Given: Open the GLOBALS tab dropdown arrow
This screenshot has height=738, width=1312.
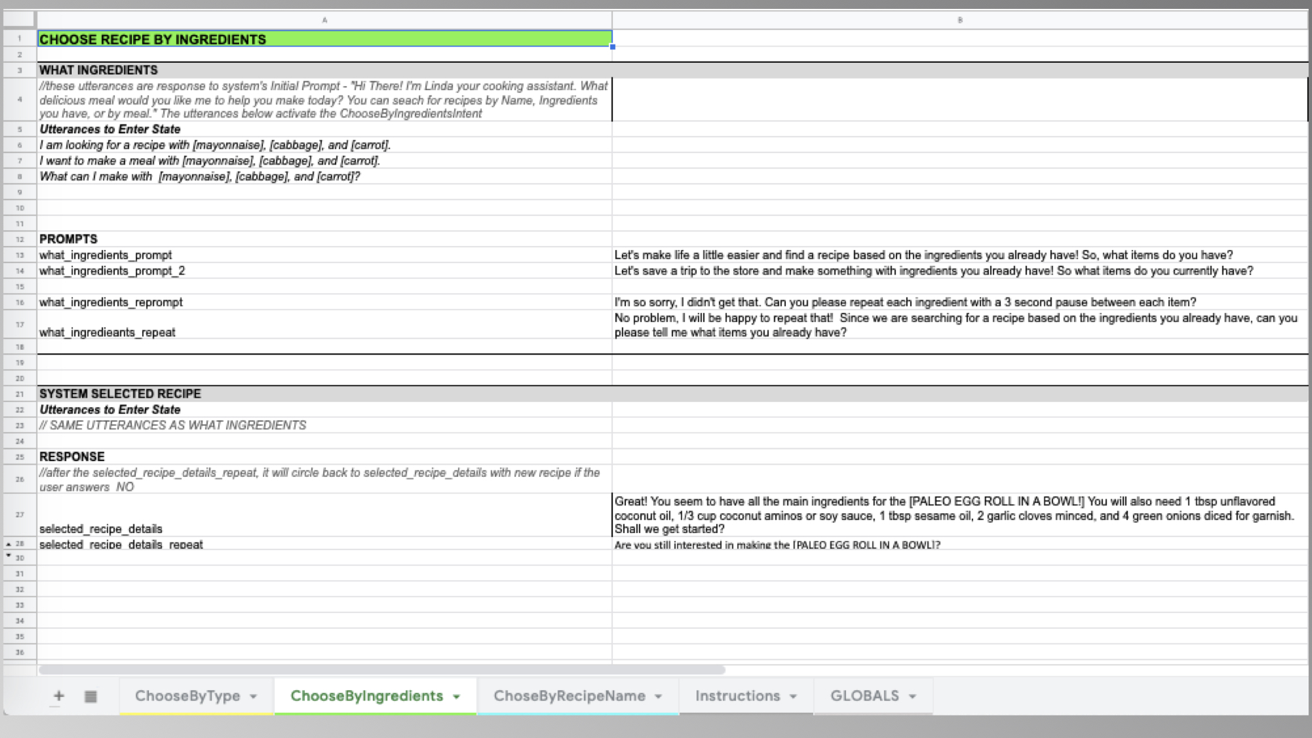Looking at the screenshot, I should pyautogui.click(x=912, y=696).
